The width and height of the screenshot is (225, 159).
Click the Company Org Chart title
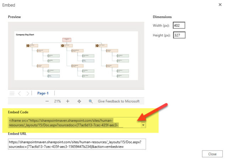point(25,35)
